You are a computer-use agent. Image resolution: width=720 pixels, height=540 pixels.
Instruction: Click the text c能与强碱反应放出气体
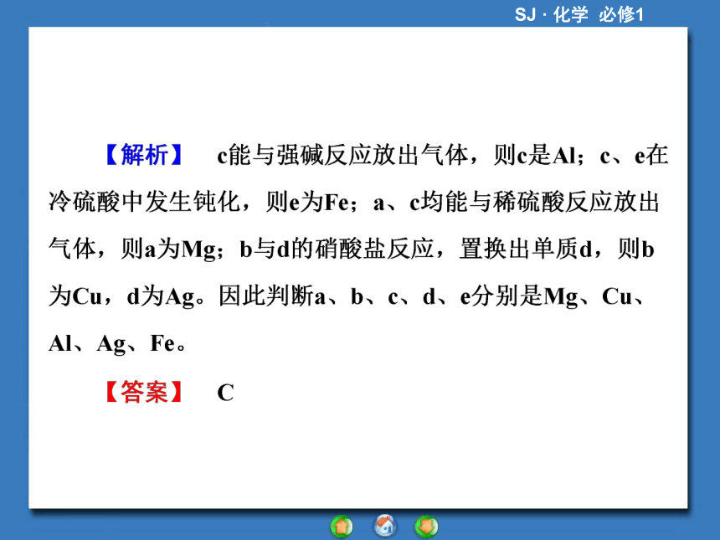click(x=342, y=155)
